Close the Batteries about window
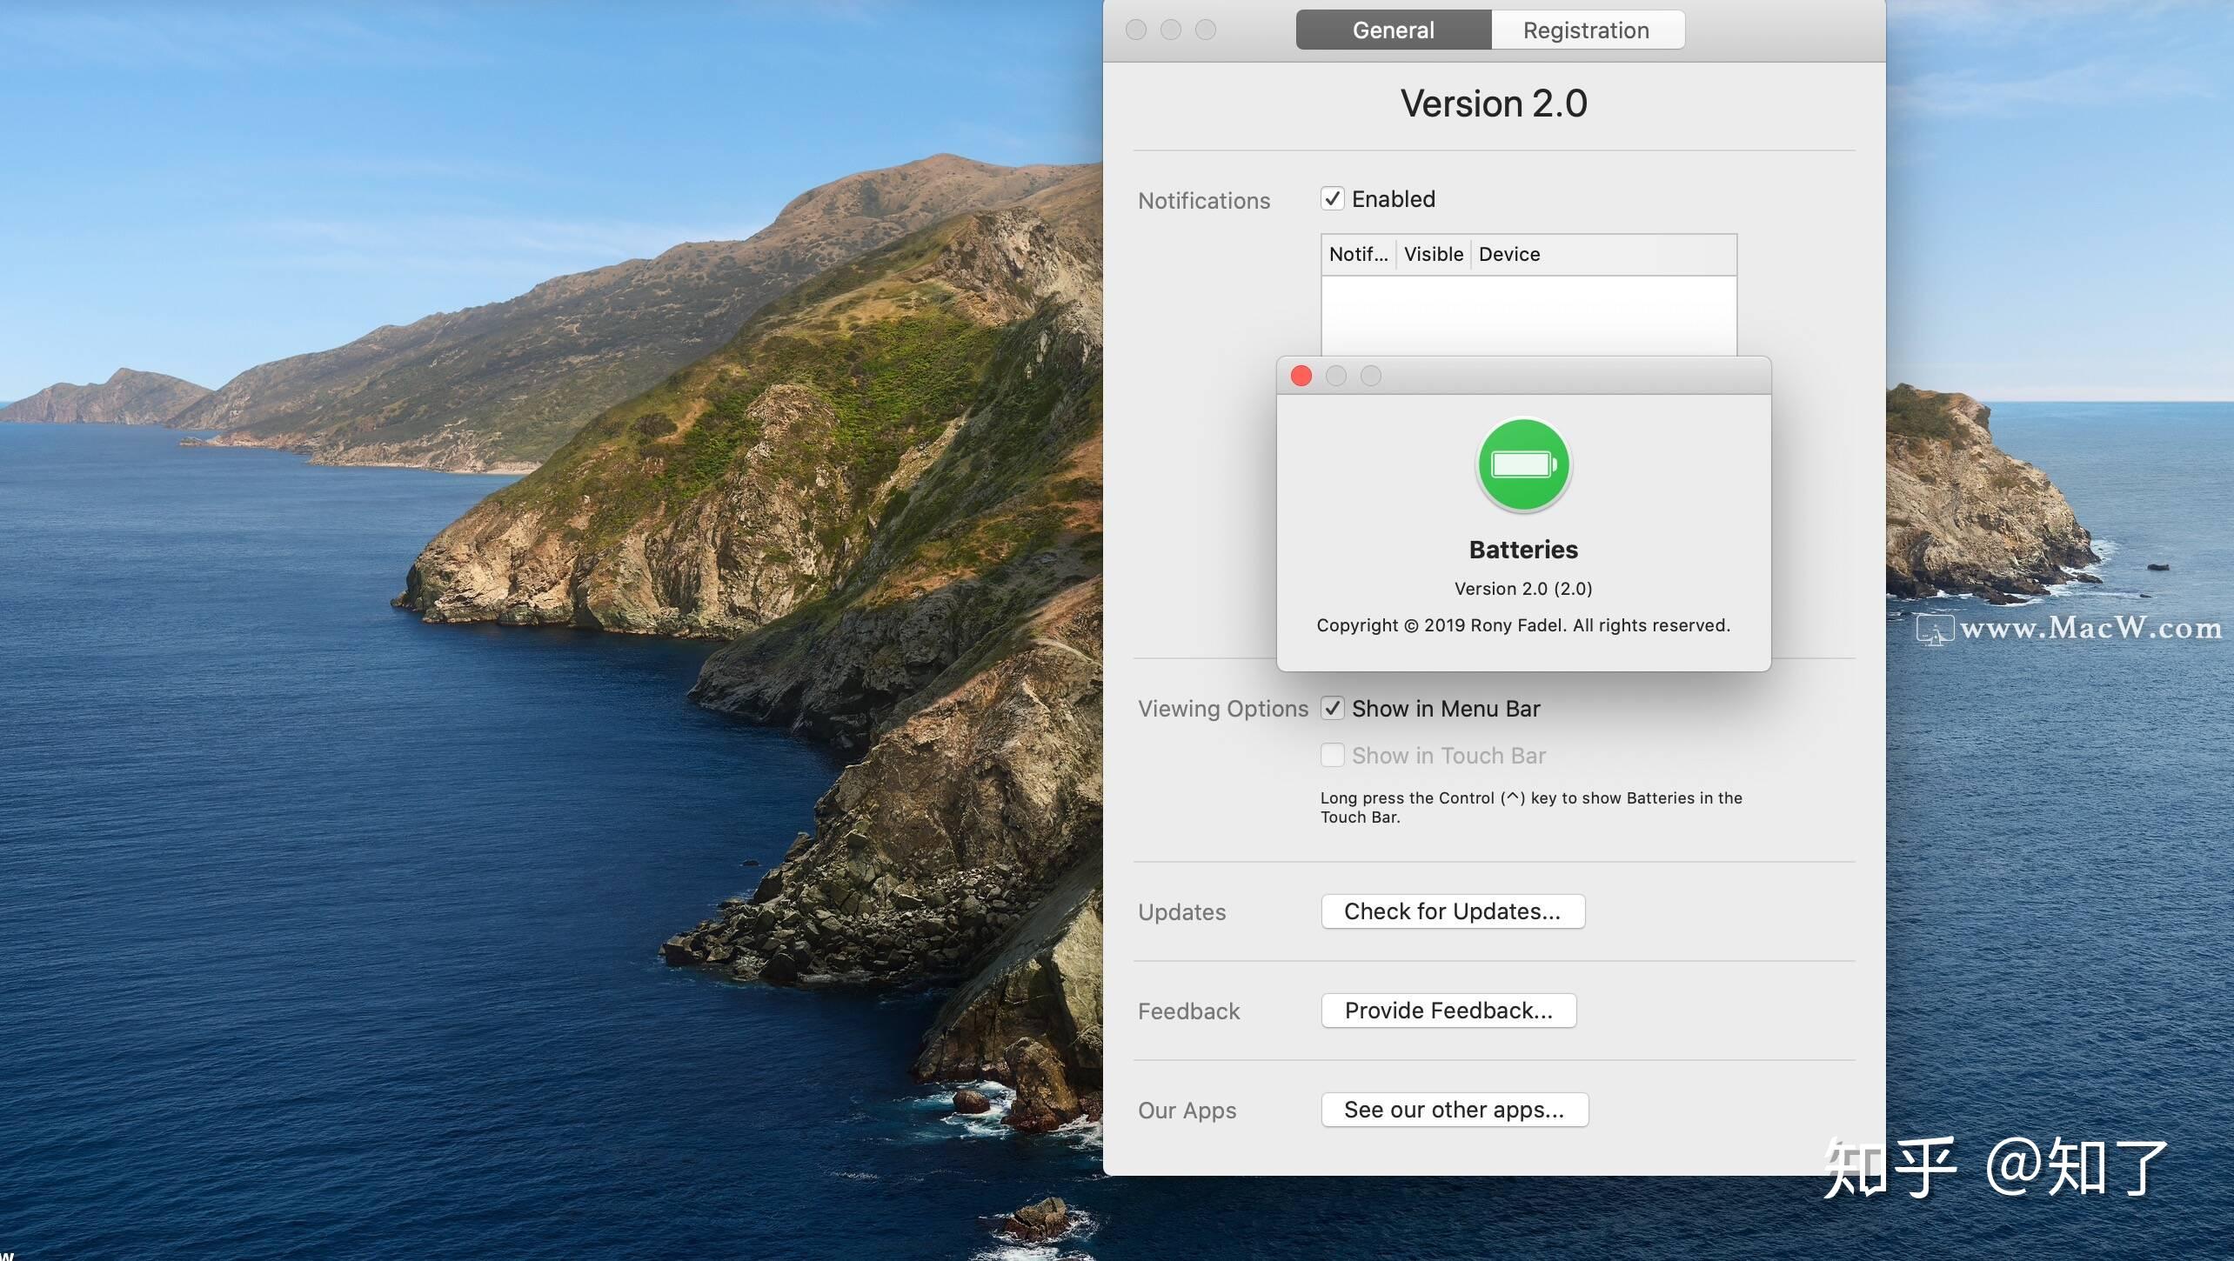Viewport: 2234px width, 1261px height. pos(1301,376)
